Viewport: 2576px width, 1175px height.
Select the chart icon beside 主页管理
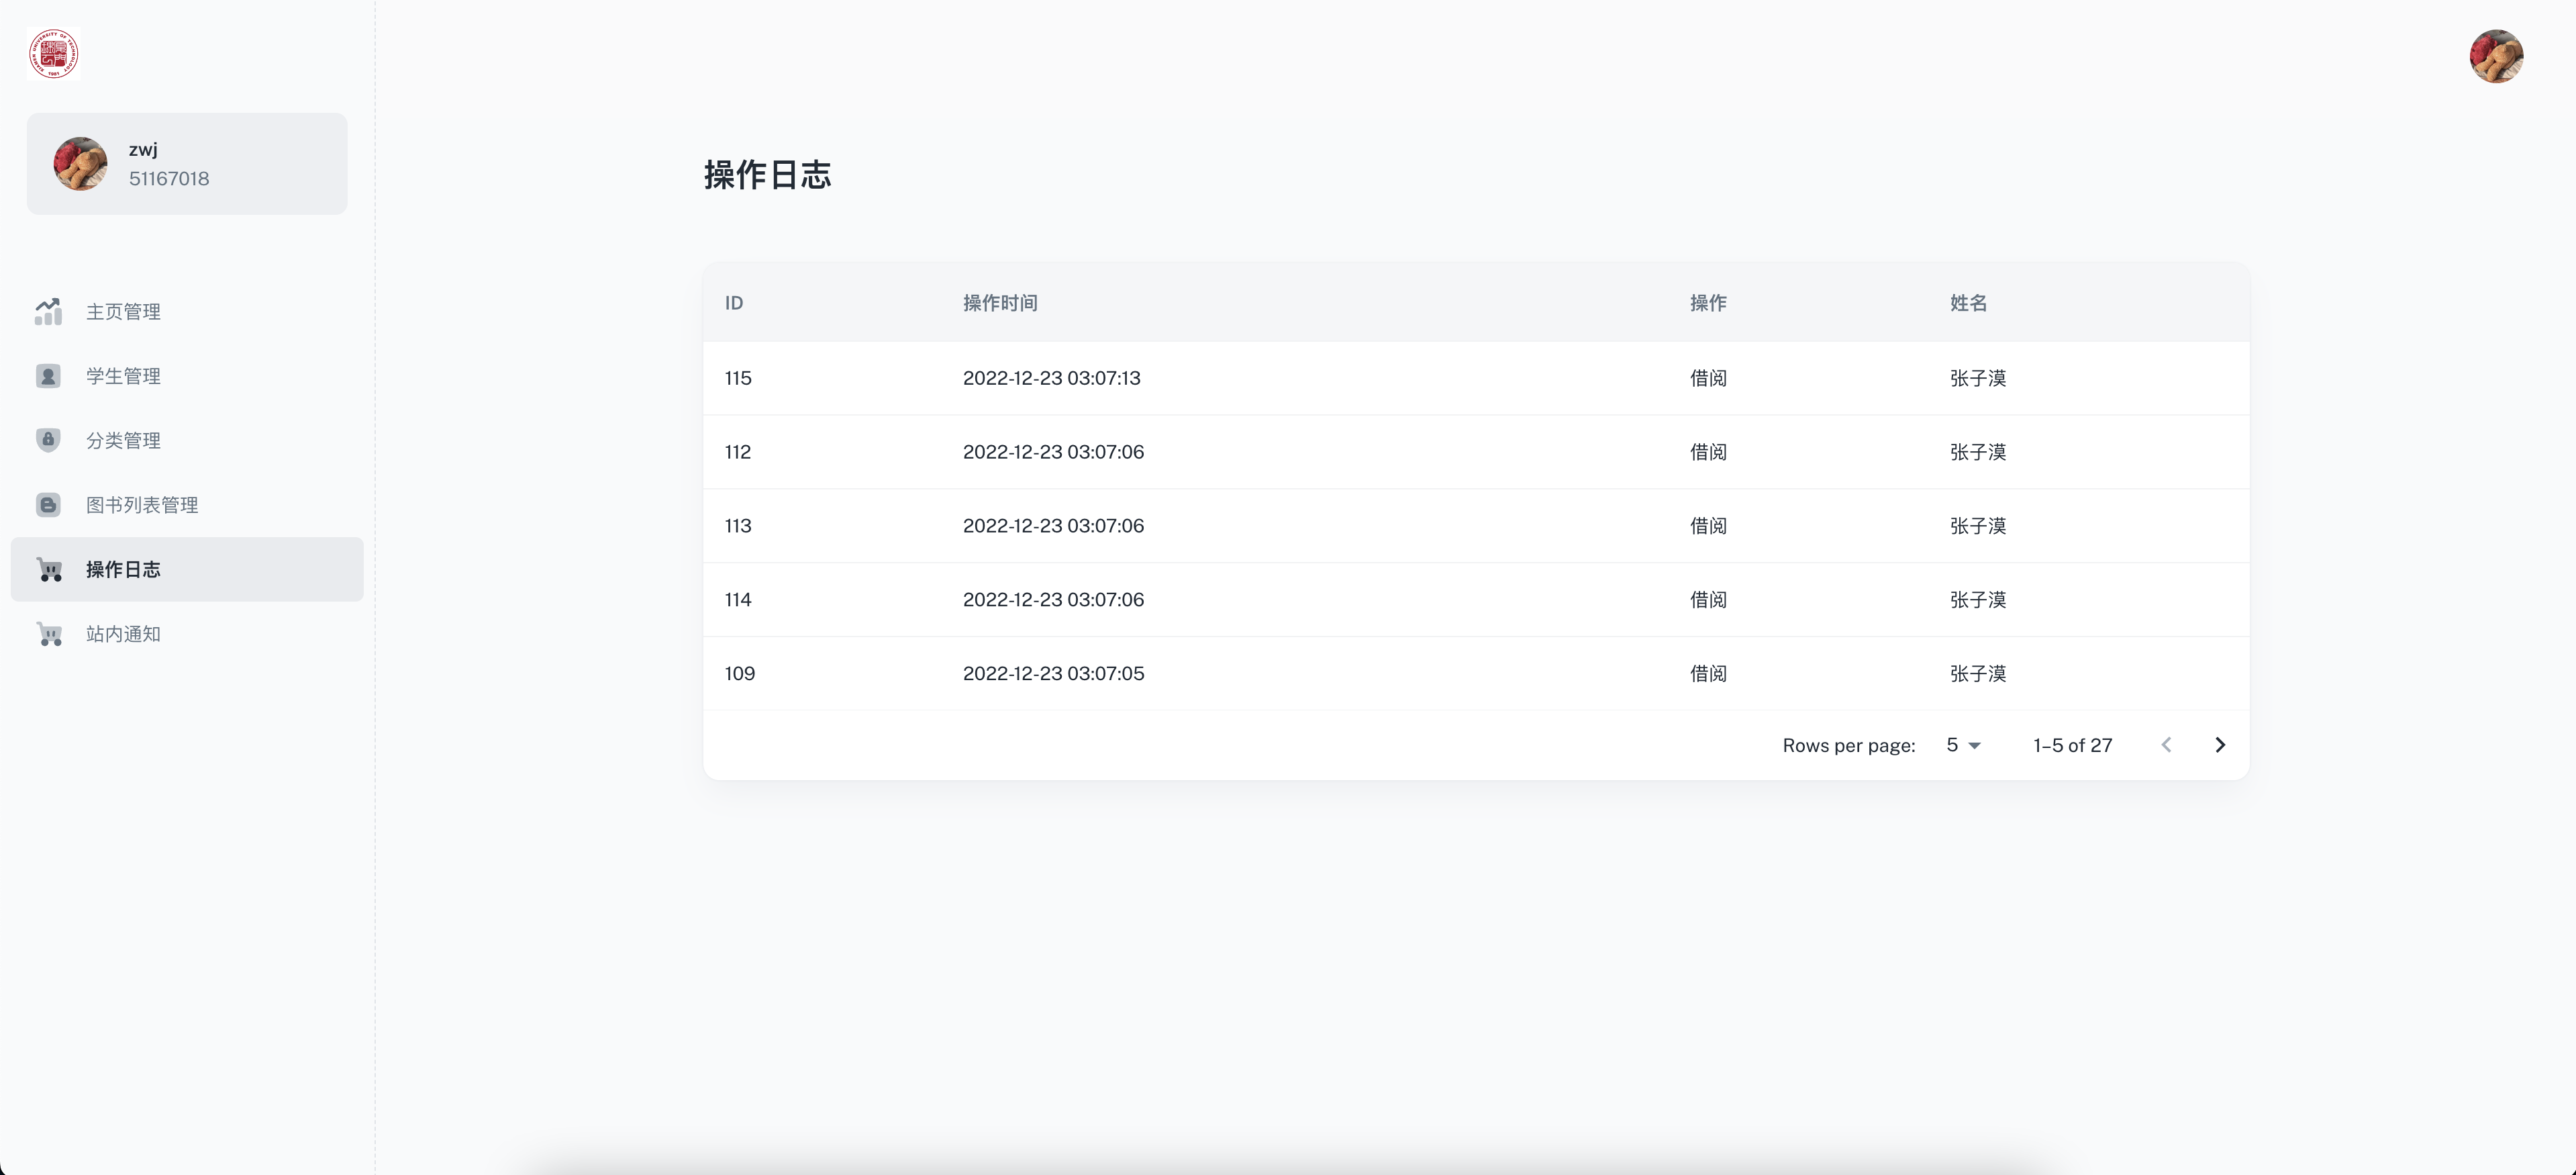[48, 311]
